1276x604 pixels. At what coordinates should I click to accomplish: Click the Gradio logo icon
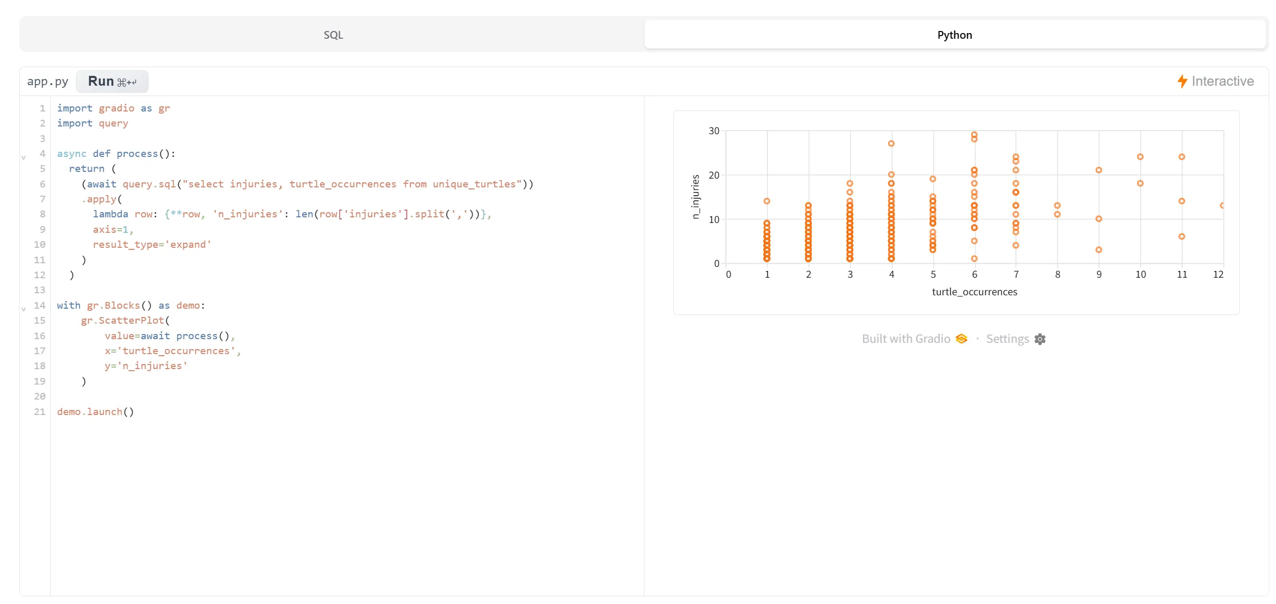(x=961, y=339)
